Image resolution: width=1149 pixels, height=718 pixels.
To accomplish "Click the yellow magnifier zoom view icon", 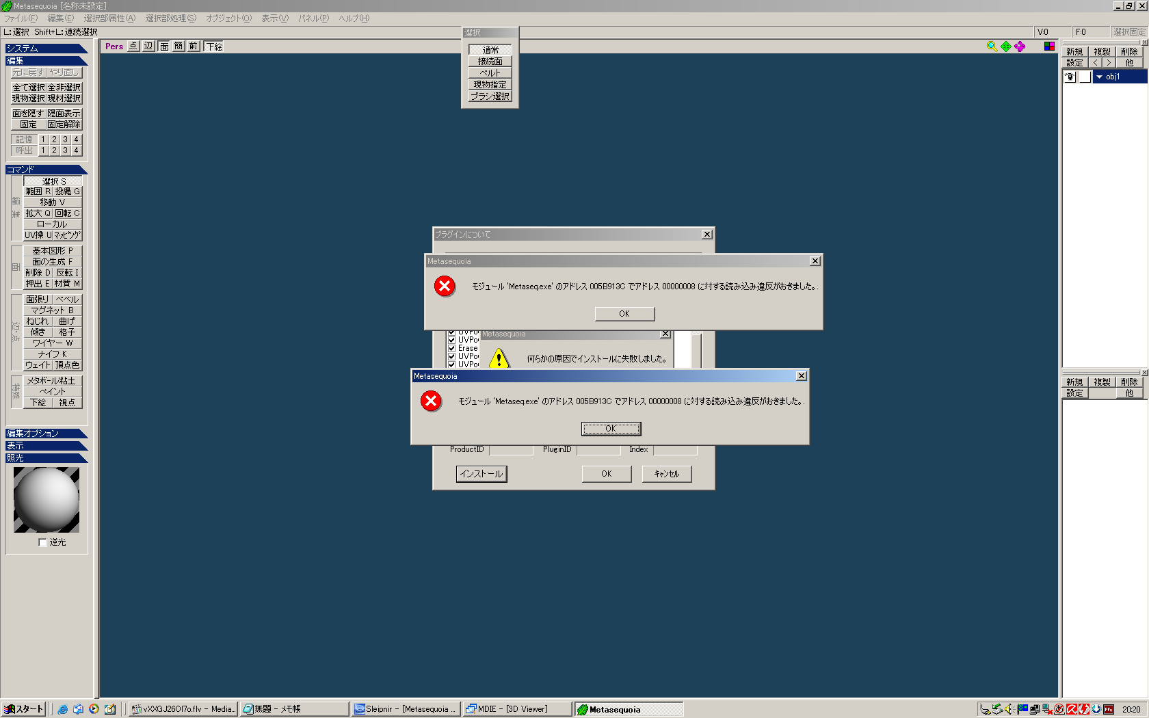I will coord(992,46).
